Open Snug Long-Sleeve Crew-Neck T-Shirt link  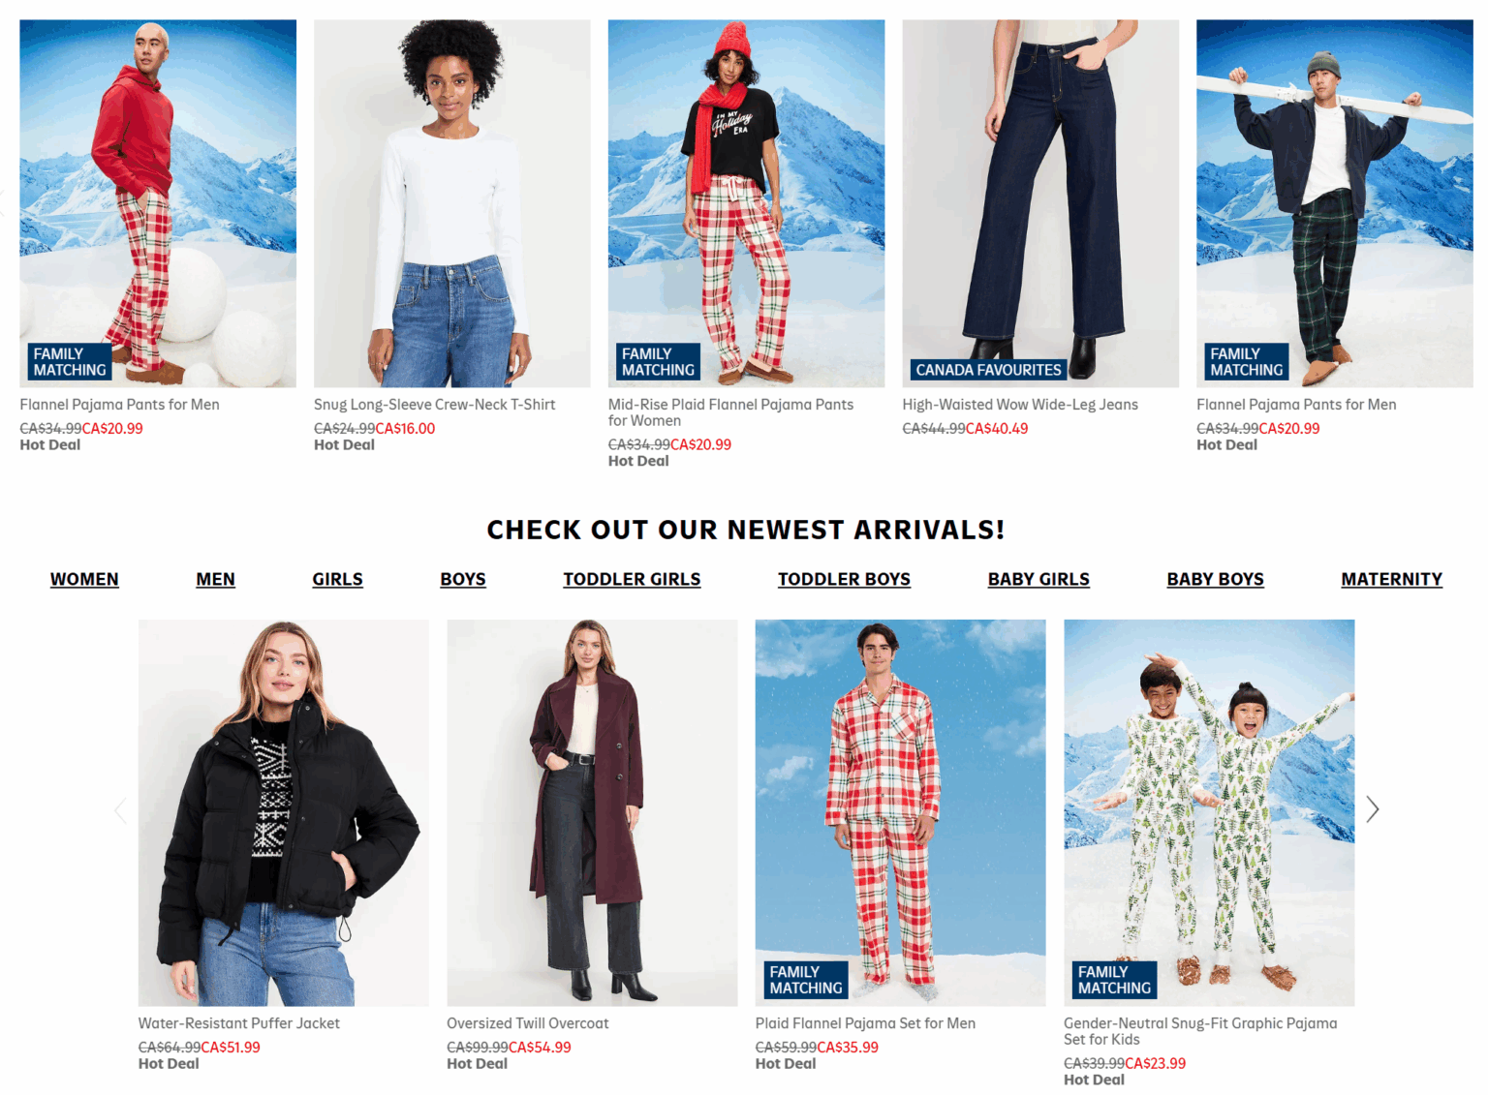point(434,405)
